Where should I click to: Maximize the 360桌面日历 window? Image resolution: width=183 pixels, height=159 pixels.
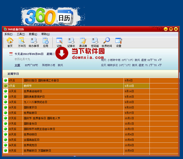(x=171, y=29)
